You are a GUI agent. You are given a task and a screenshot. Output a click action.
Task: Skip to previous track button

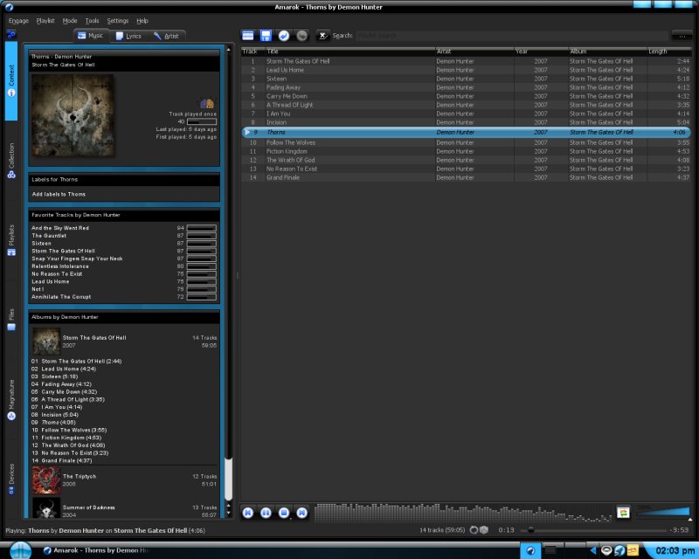point(248,513)
